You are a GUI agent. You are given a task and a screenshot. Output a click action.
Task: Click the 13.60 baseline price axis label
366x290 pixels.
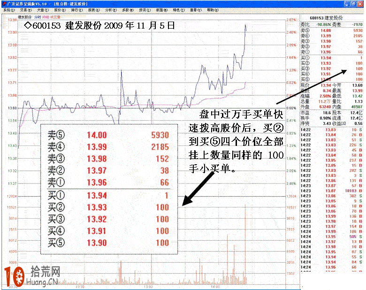tap(12, 108)
